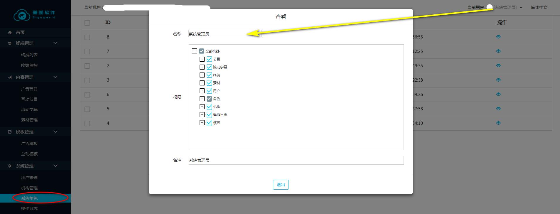View details eye icon for row ID 8

(498, 37)
